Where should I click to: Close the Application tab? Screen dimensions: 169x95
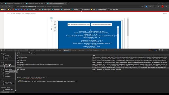70,50
